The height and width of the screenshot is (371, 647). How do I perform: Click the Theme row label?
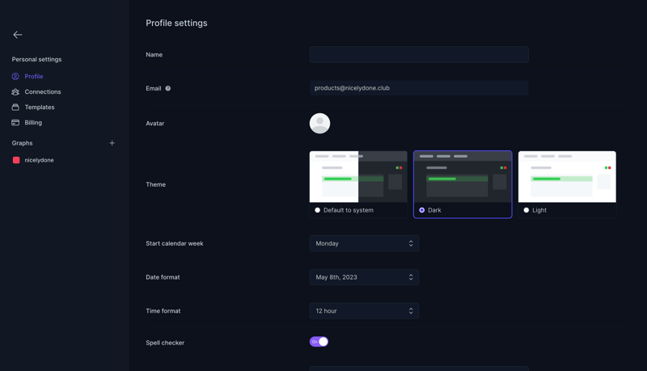point(155,184)
